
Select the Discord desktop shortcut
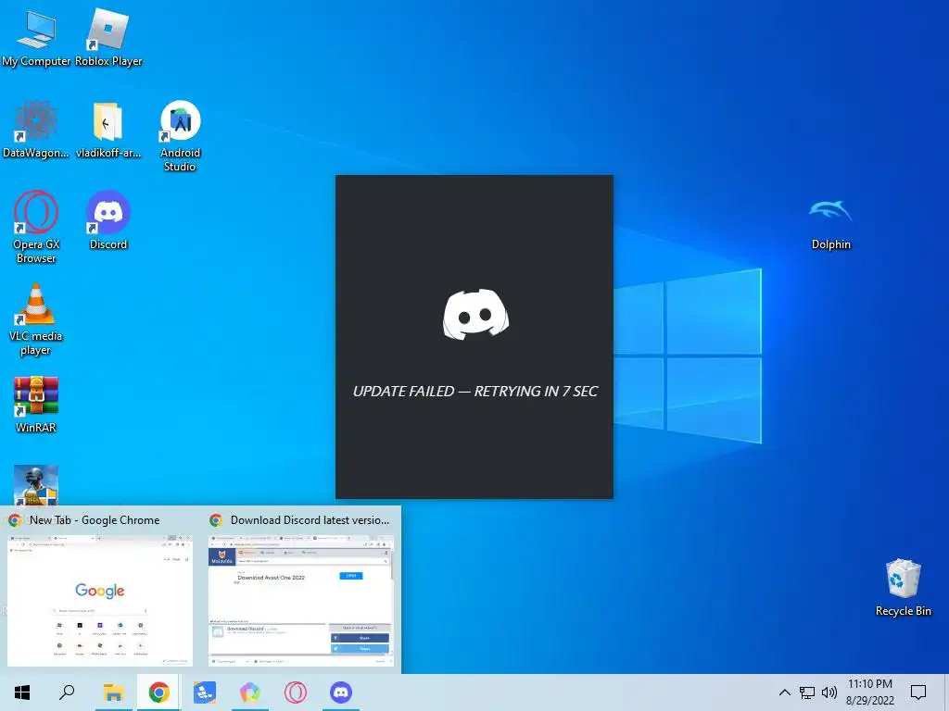click(x=108, y=220)
